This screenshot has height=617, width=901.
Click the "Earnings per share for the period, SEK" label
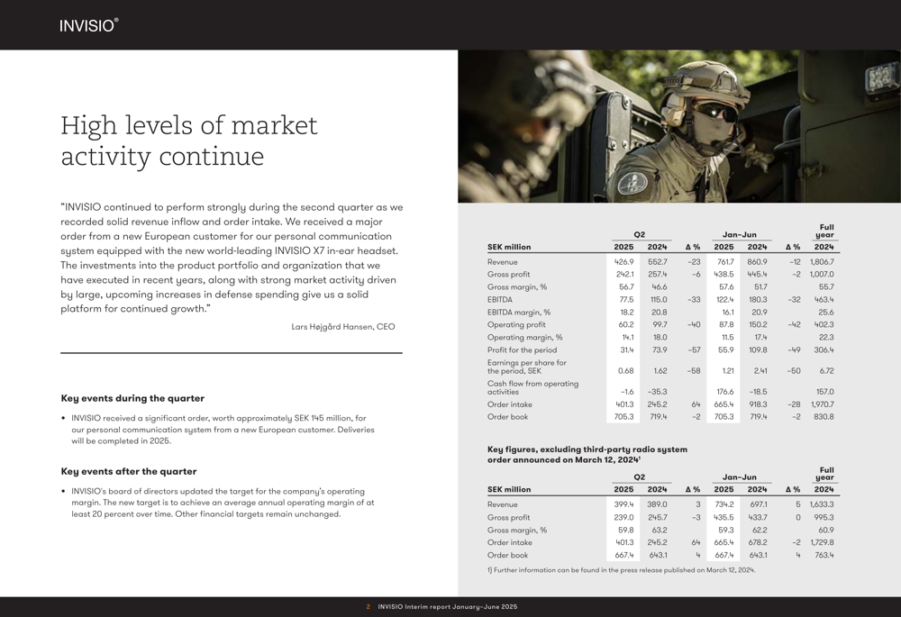[x=527, y=367]
